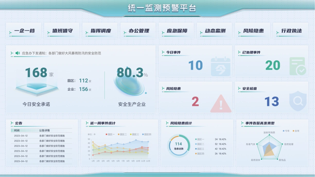Open the 行政执法 tab
Image resolution: width=315 pixels, height=177 pixels.
tap(291, 31)
